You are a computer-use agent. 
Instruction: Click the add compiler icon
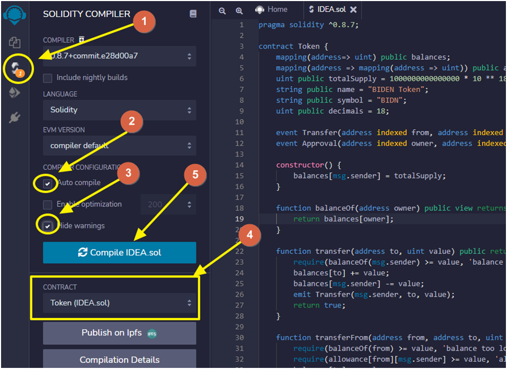(82, 39)
